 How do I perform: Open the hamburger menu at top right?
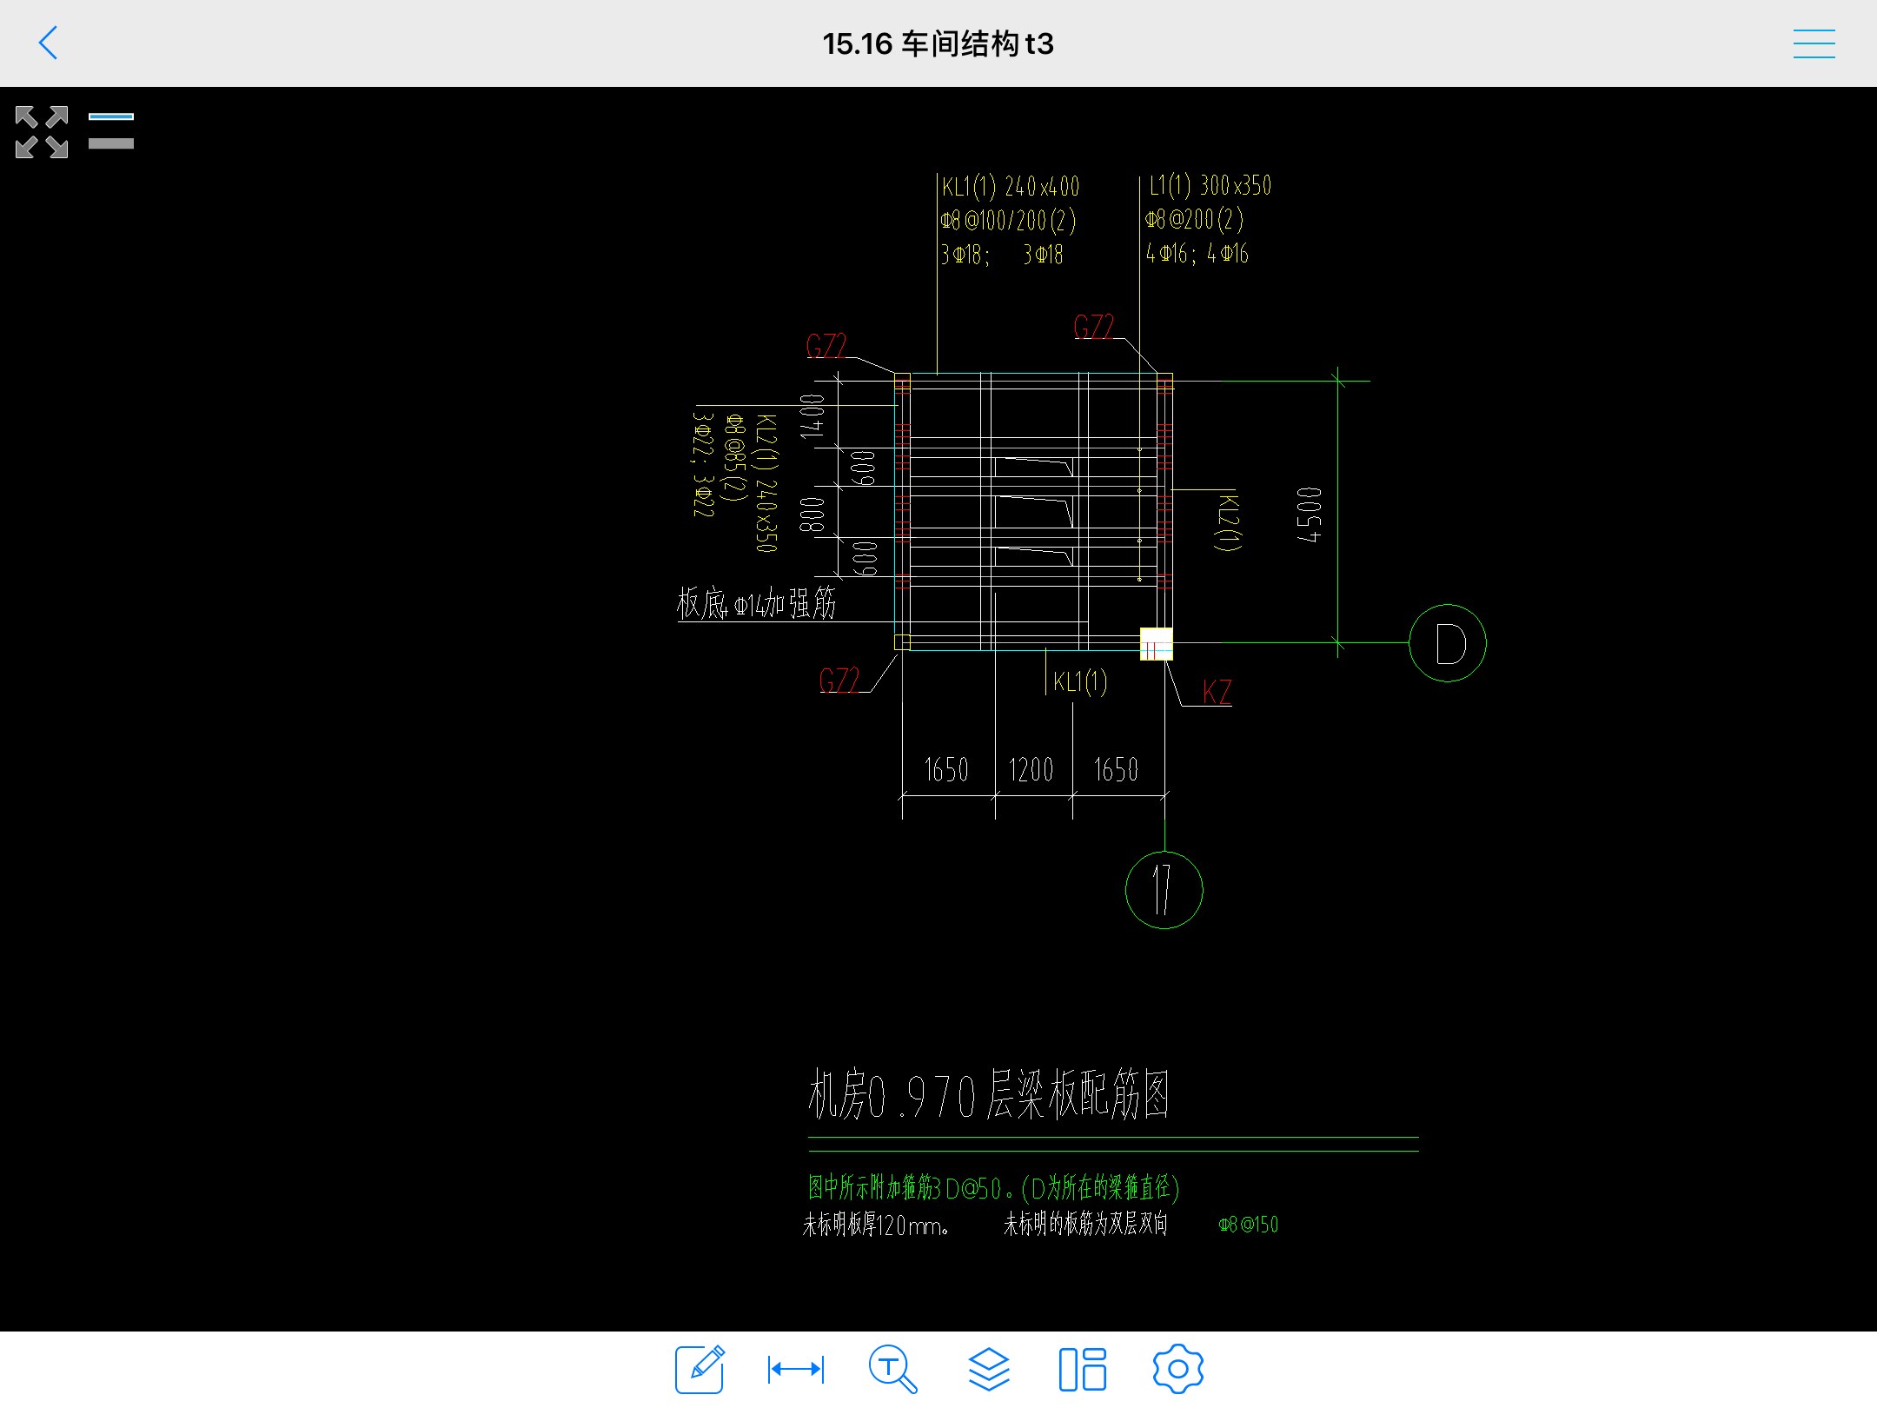tap(1814, 43)
